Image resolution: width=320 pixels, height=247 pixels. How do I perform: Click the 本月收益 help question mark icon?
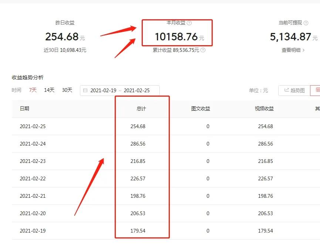(x=189, y=23)
